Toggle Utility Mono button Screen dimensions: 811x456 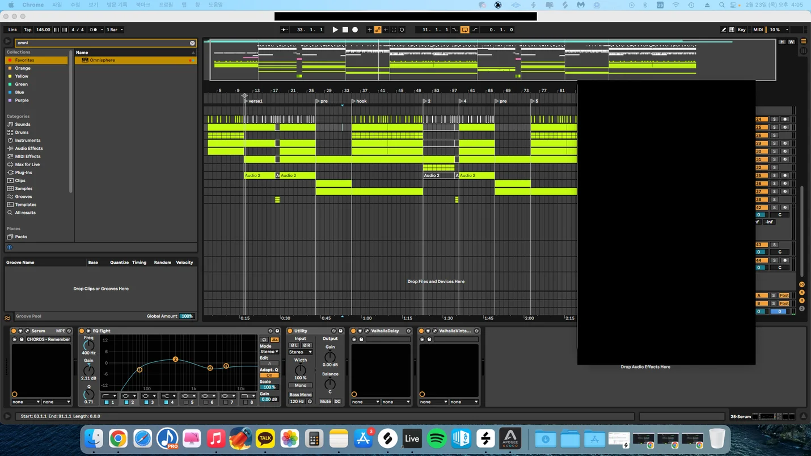coord(301,386)
